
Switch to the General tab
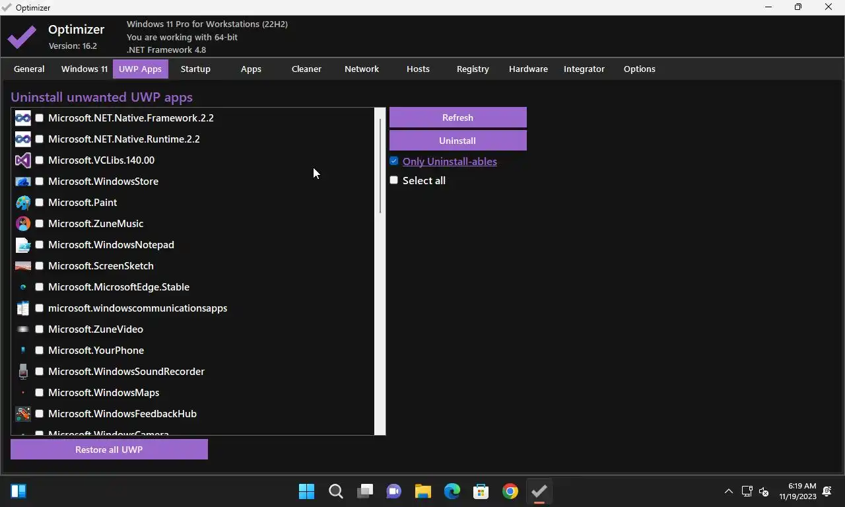pyautogui.click(x=29, y=69)
